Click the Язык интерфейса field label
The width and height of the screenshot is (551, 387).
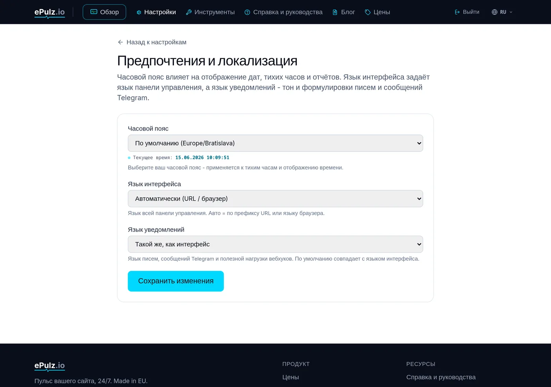(x=154, y=184)
